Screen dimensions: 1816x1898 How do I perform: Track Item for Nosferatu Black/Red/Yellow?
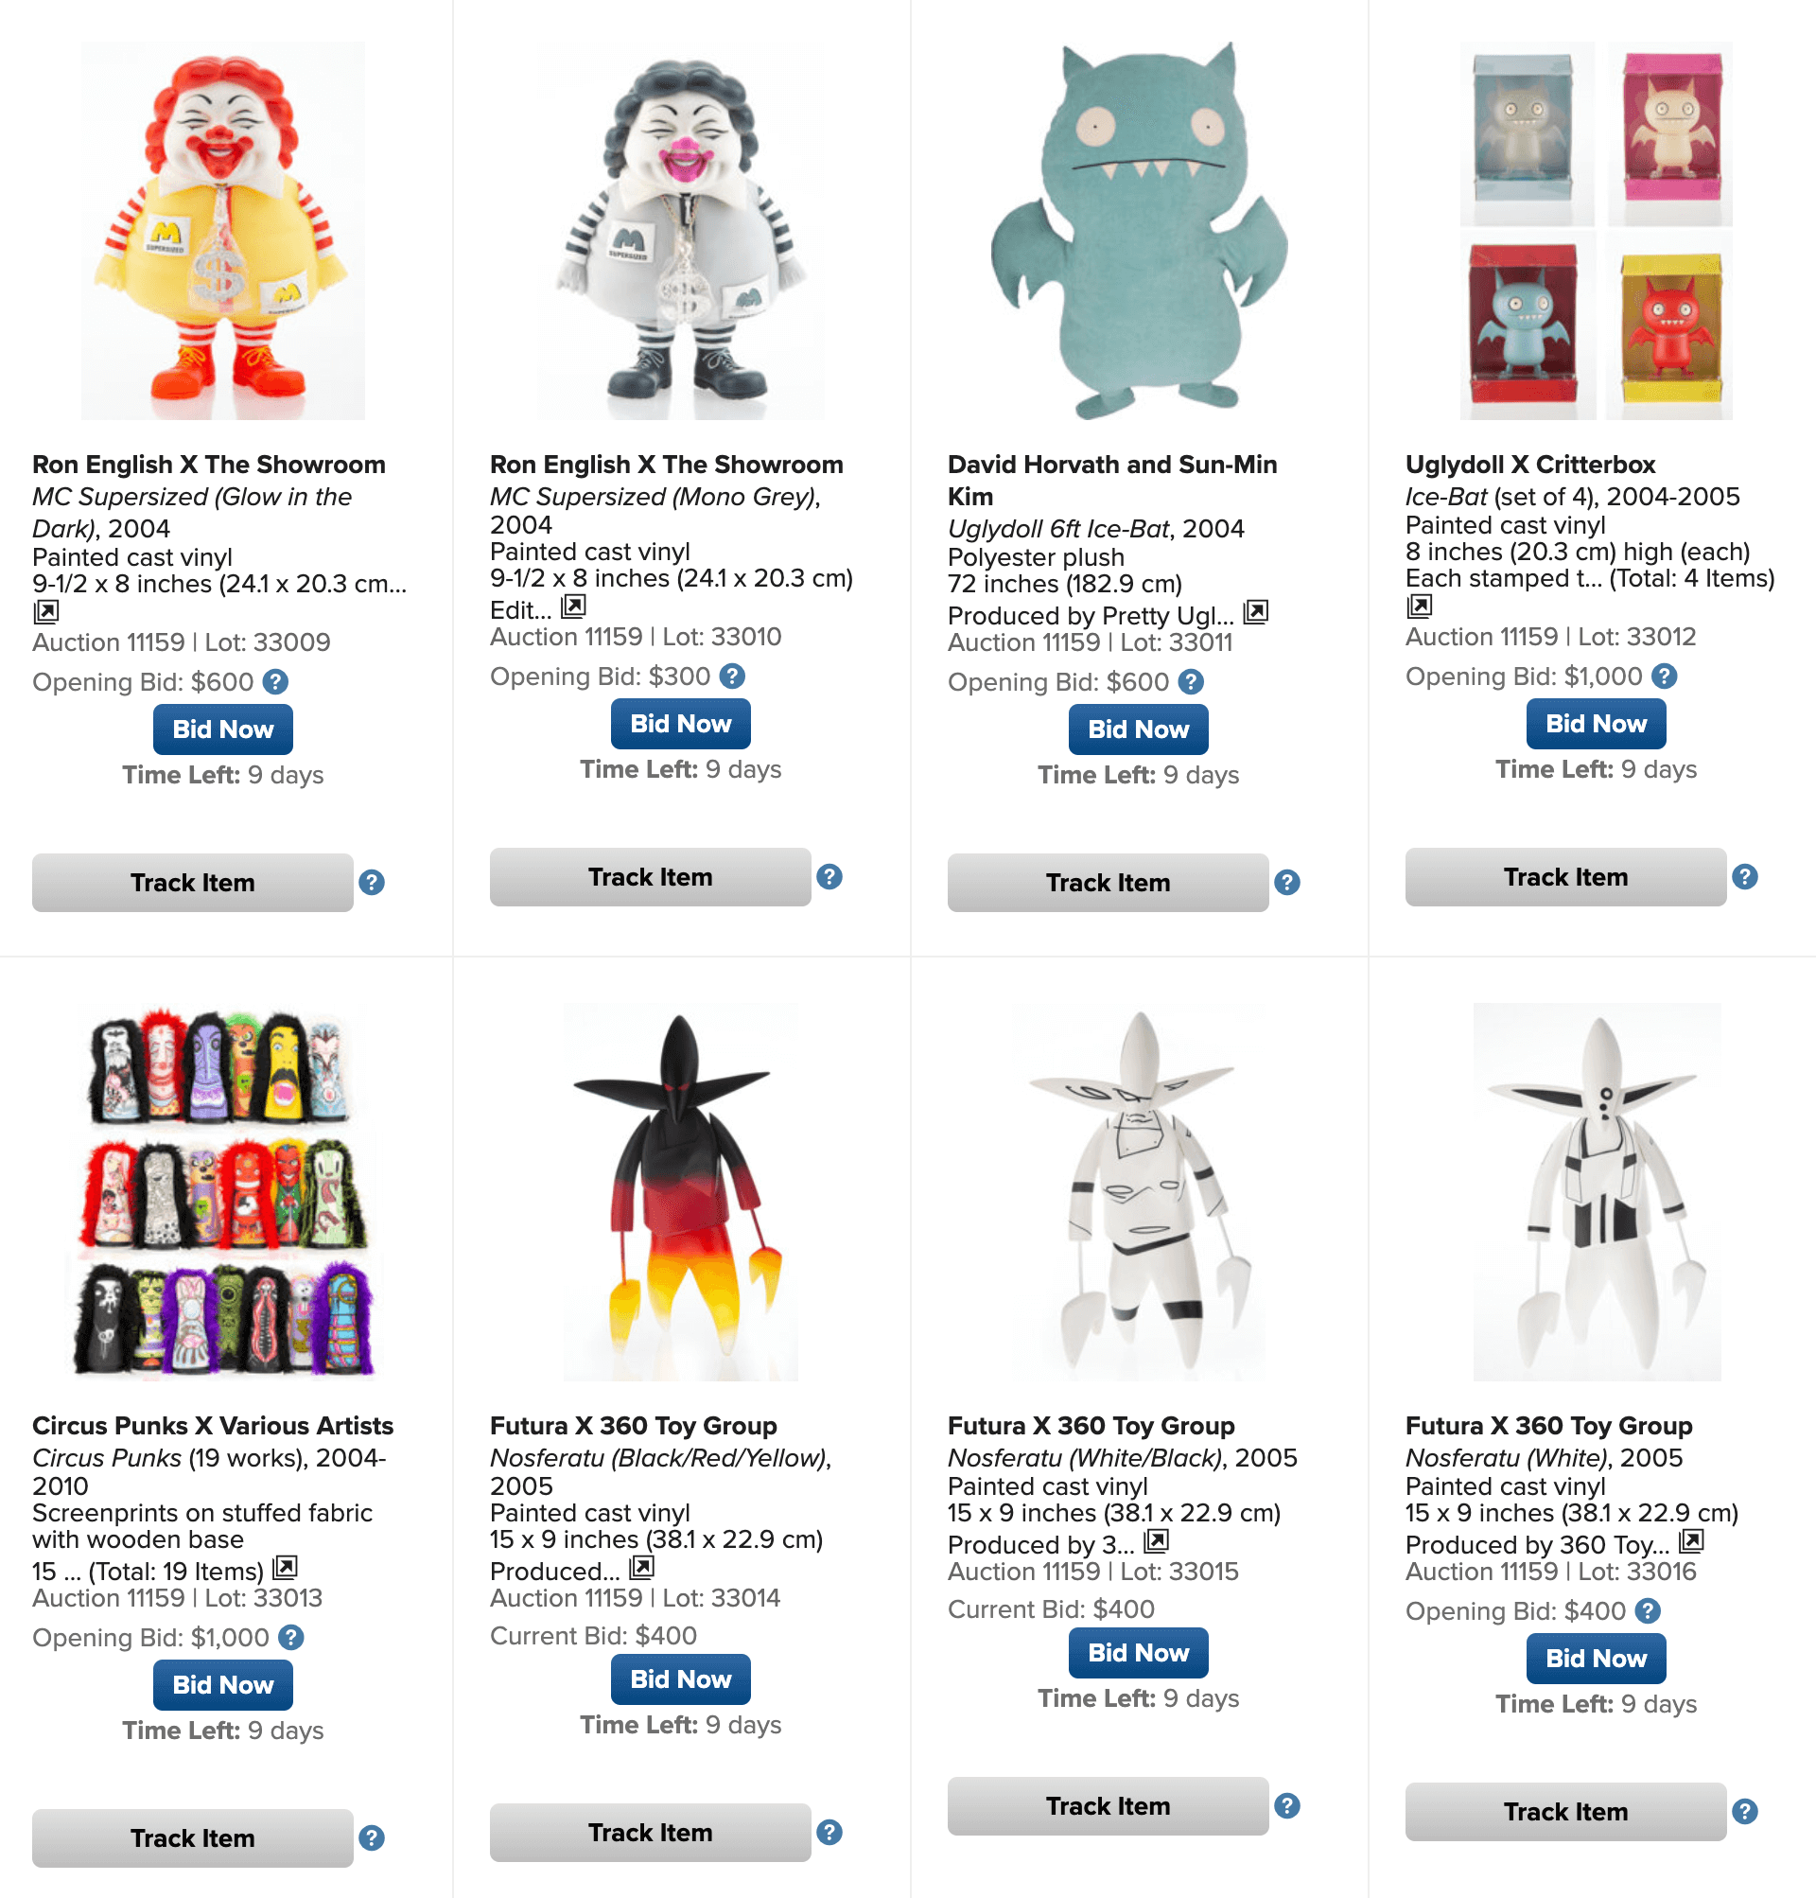point(650,1831)
